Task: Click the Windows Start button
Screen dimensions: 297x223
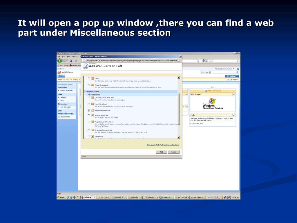Action: click(61, 197)
